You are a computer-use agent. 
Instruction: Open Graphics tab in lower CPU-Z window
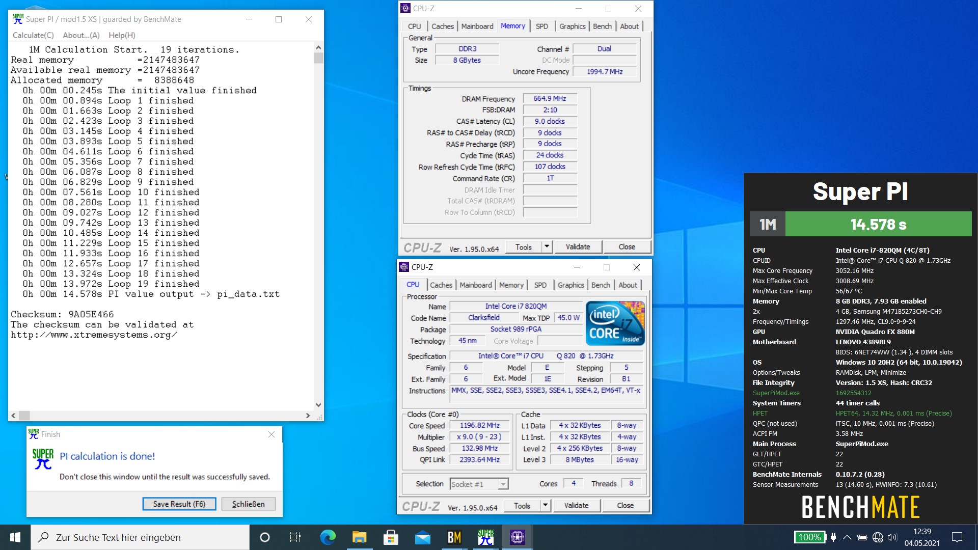click(570, 285)
